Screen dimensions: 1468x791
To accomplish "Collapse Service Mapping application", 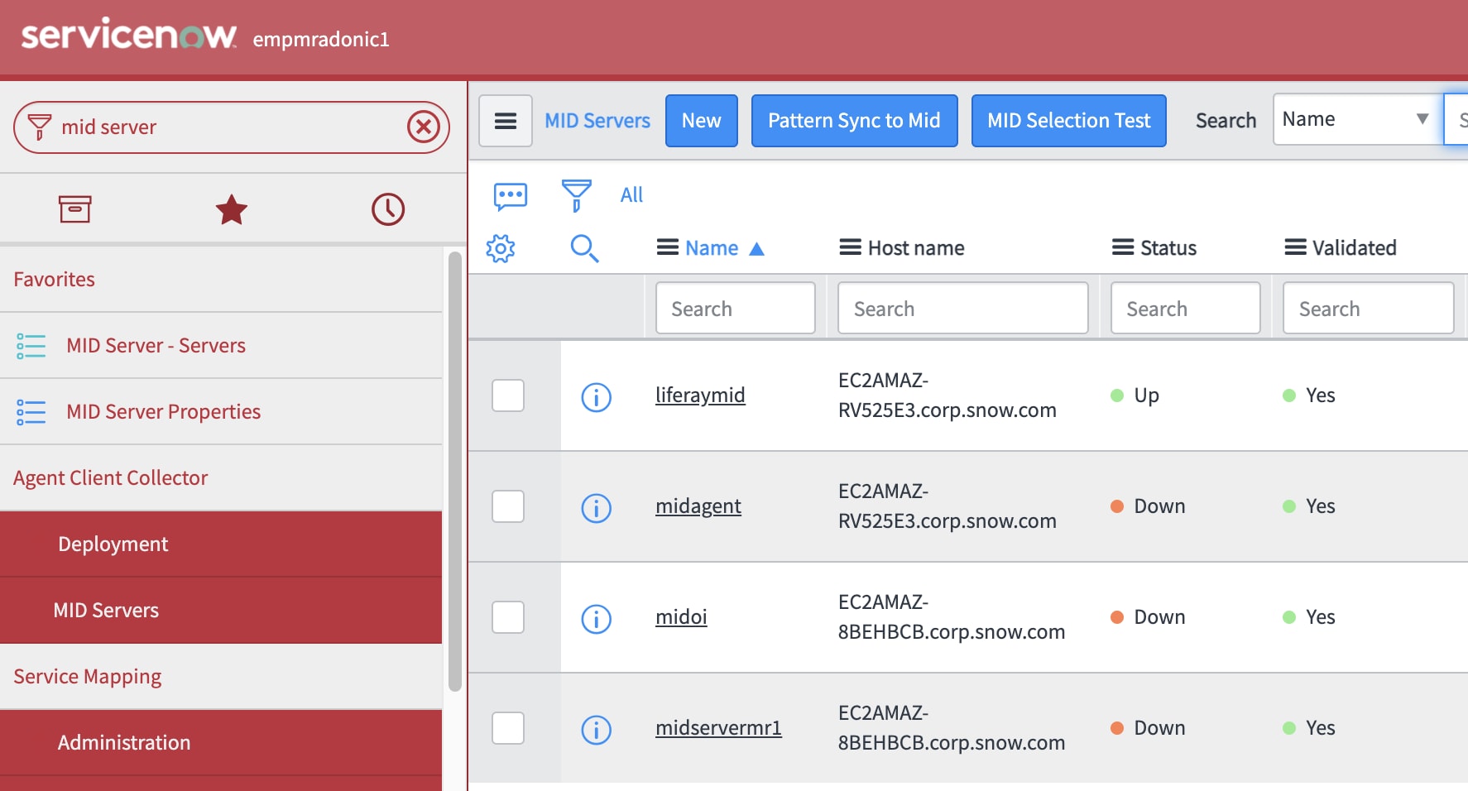I will pyautogui.click(x=88, y=677).
